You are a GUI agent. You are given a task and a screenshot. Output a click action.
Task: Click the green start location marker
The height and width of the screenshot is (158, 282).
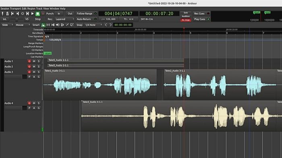point(48,53)
